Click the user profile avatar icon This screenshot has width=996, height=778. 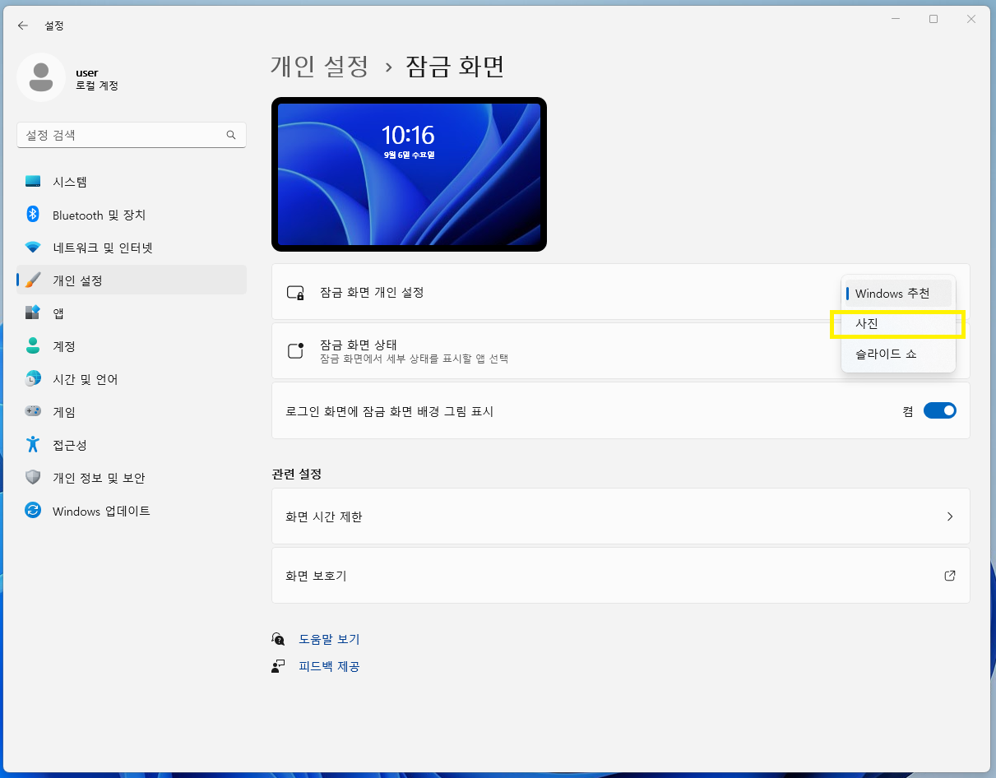[x=41, y=77]
